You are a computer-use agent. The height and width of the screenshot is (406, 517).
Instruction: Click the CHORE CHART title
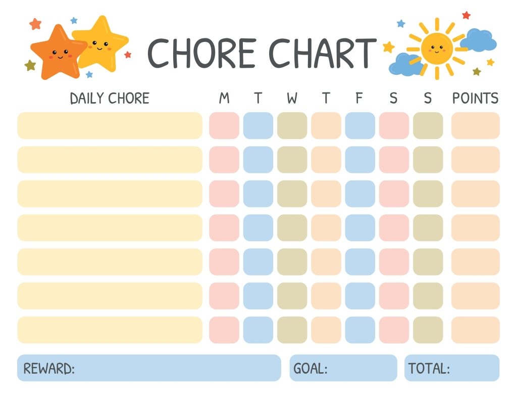point(262,53)
